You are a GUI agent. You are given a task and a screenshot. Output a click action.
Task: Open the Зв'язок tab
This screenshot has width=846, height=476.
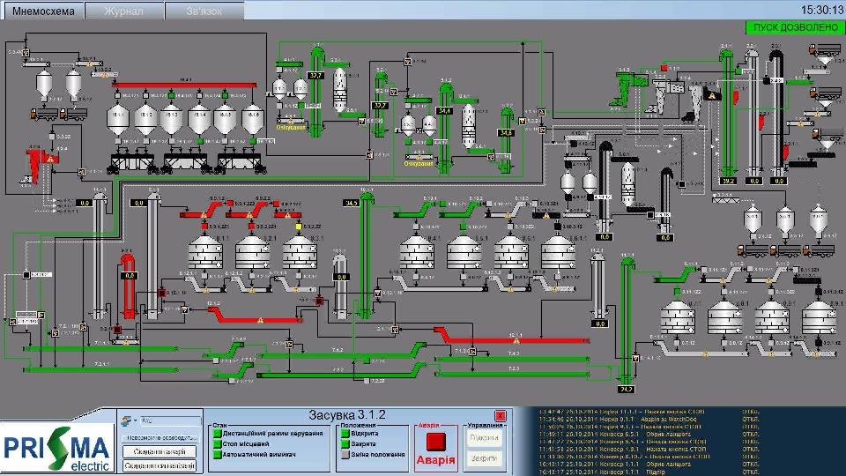pyautogui.click(x=204, y=11)
